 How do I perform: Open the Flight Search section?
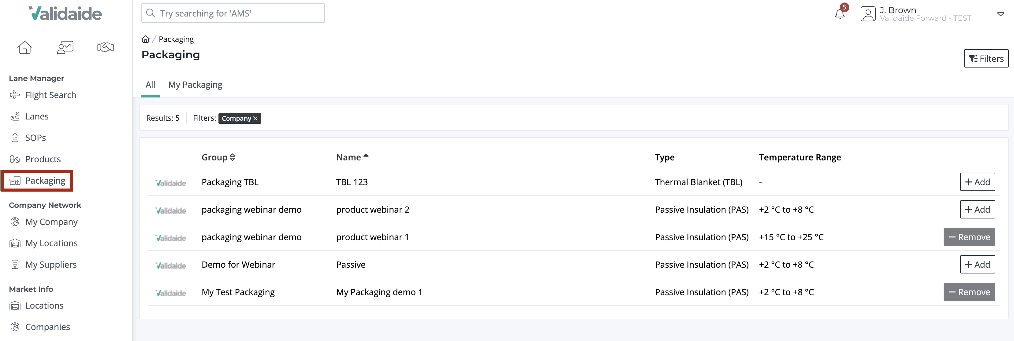pyautogui.click(x=50, y=95)
